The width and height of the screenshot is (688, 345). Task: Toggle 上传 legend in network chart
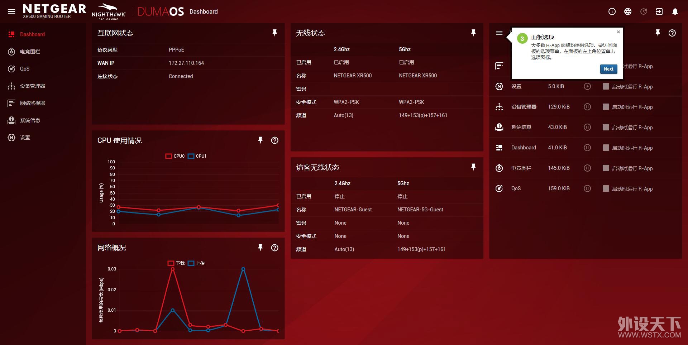coord(196,263)
